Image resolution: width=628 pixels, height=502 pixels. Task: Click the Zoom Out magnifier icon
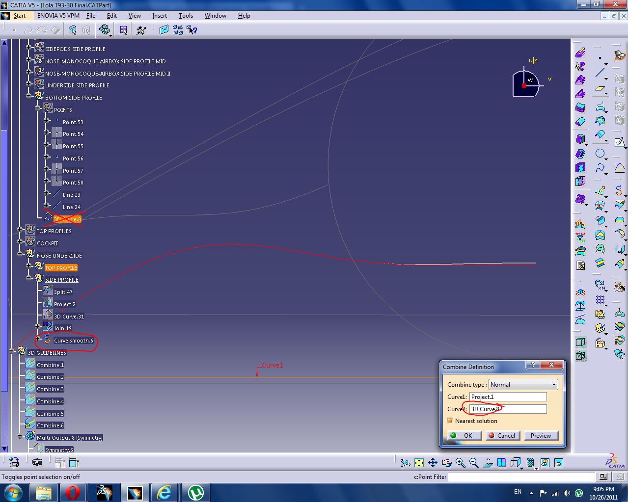pyautogui.click(x=474, y=462)
